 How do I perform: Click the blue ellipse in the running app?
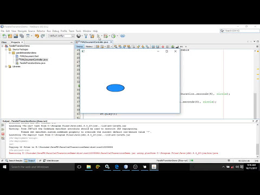coord(115,88)
